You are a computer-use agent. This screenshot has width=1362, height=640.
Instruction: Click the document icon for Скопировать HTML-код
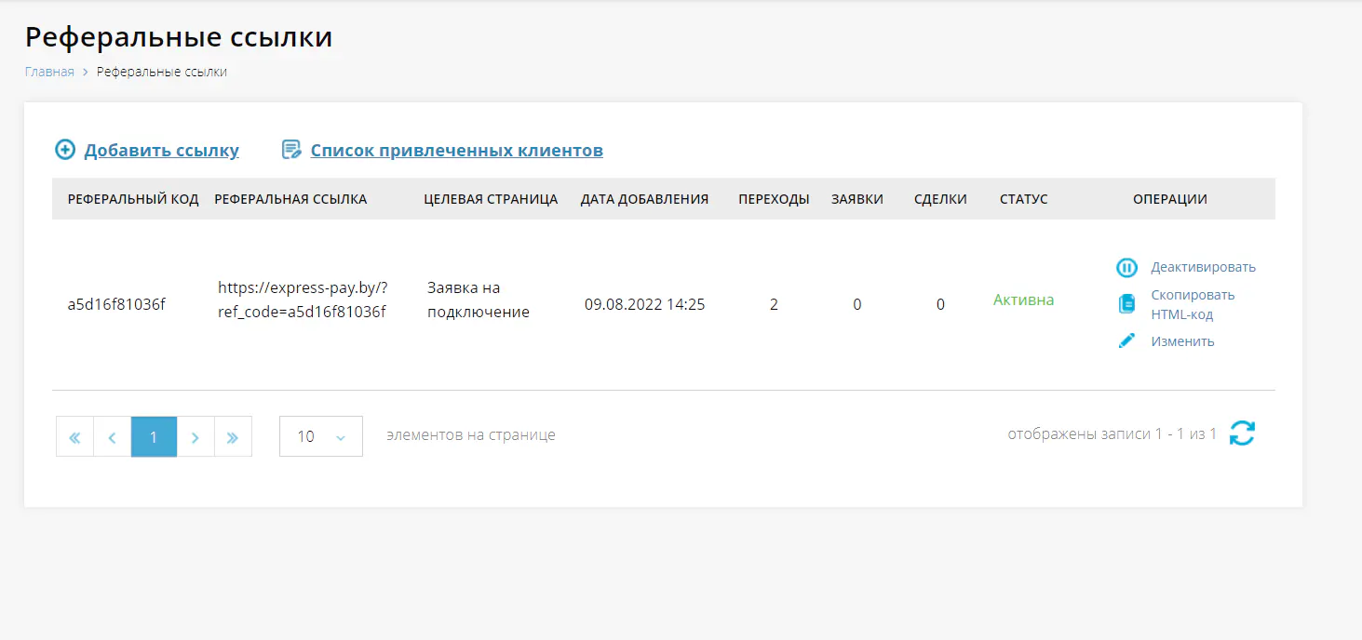[1126, 304]
